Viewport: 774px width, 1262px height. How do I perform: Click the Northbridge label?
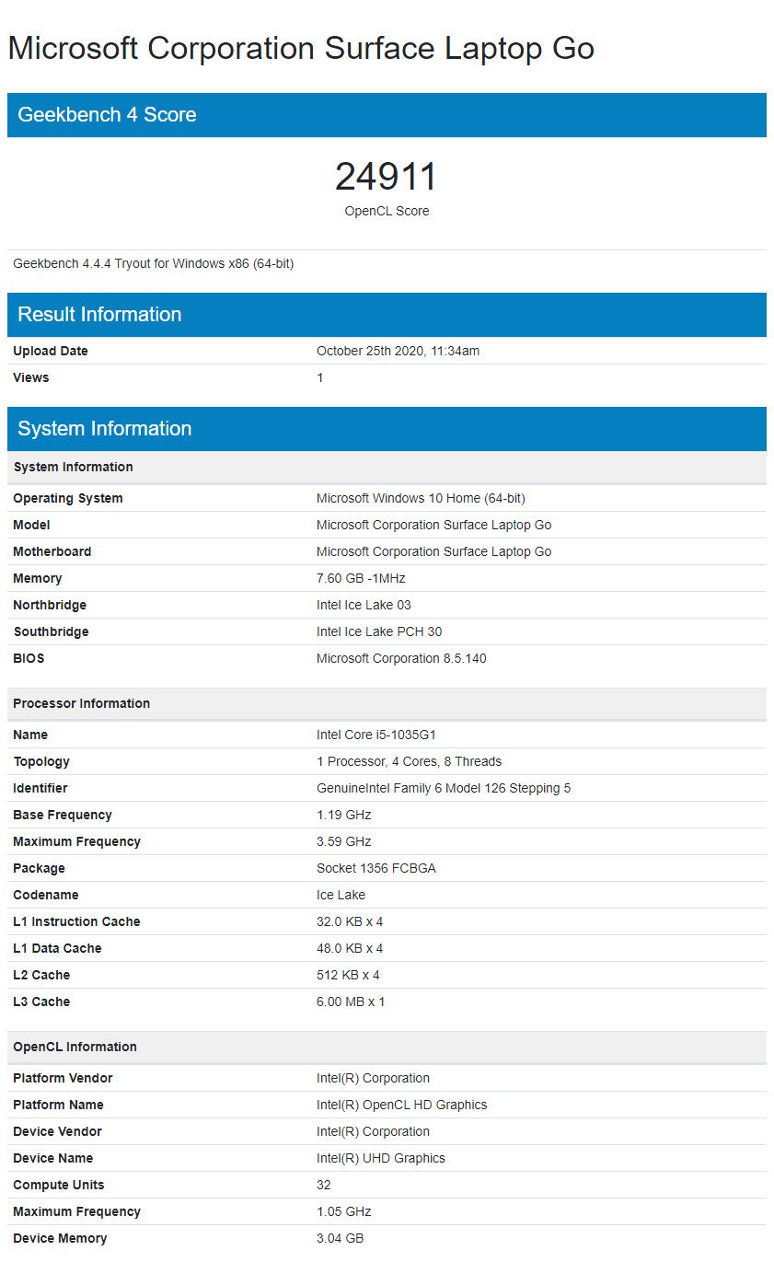[x=50, y=605]
